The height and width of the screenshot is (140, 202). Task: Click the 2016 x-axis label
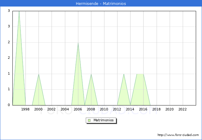143,109
